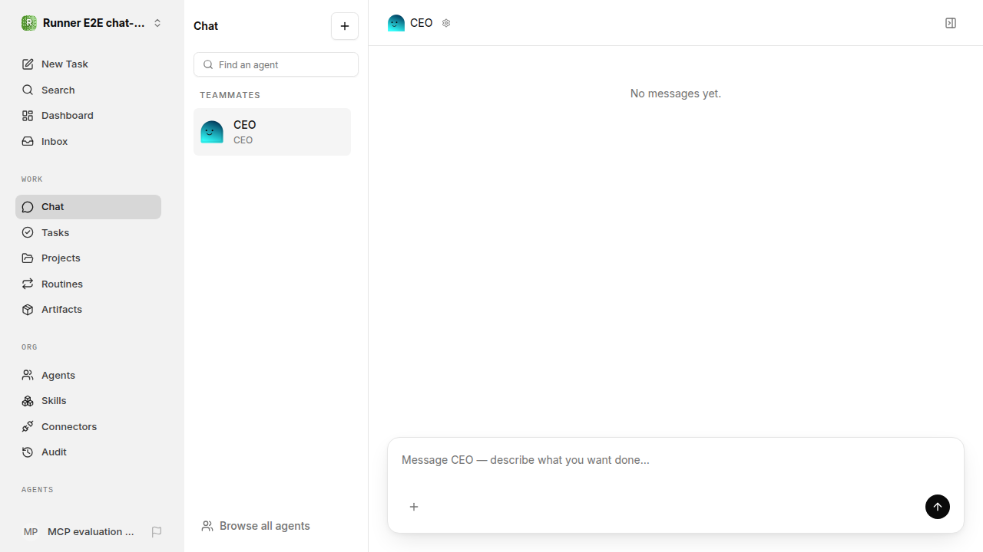Image resolution: width=983 pixels, height=552 pixels.
Task: Click the Routines loop arrows icon
Action: (28, 284)
